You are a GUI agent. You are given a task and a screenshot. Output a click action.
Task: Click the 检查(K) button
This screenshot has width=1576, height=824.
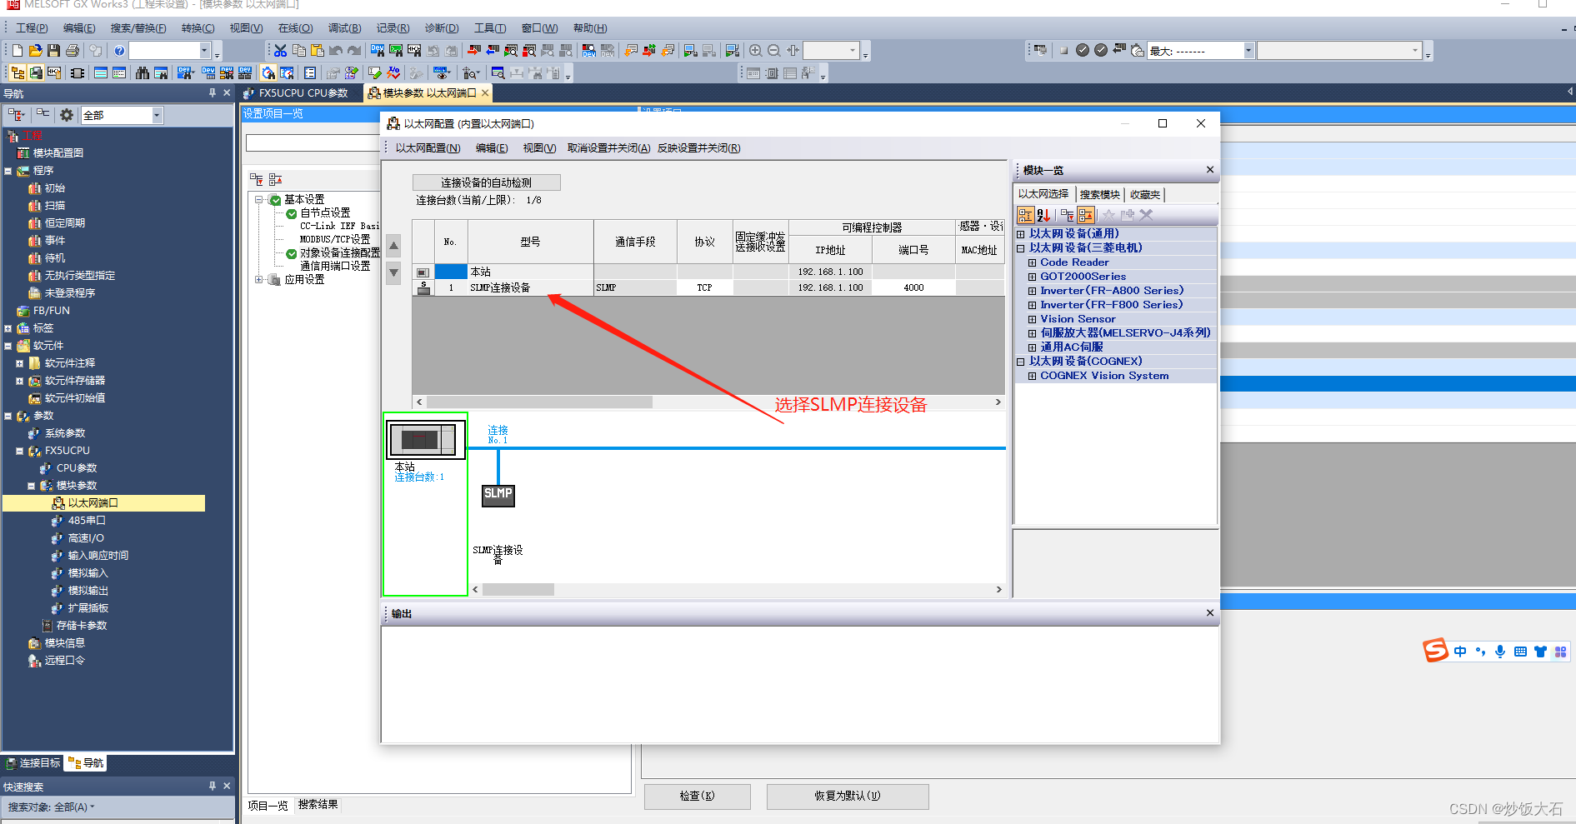pos(697,797)
